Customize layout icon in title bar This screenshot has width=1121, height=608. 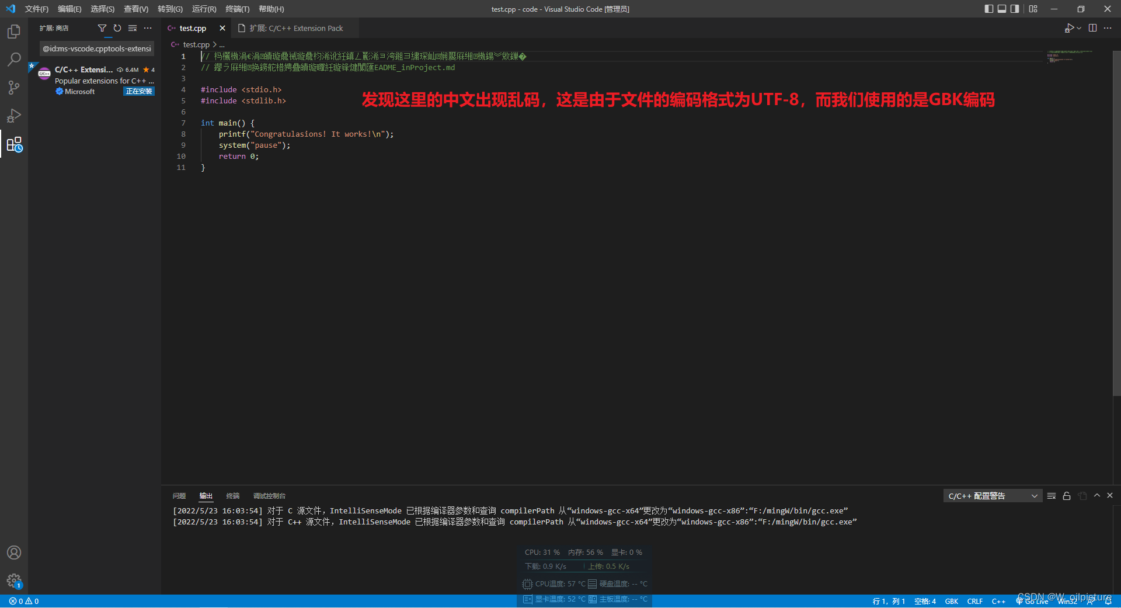point(1033,9)
